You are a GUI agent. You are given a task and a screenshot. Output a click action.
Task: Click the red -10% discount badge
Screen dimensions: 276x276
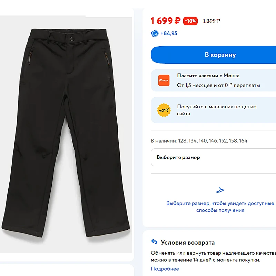[x=190, y=21]
